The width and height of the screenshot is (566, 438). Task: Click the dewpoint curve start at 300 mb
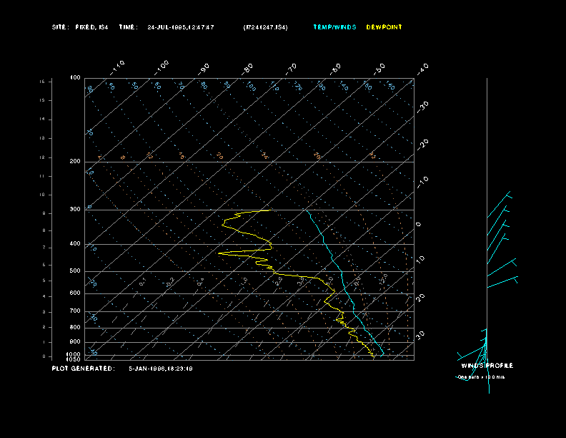coord(268,210)
